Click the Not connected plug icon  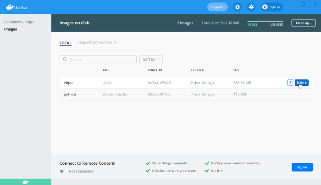tap(62, 171)
